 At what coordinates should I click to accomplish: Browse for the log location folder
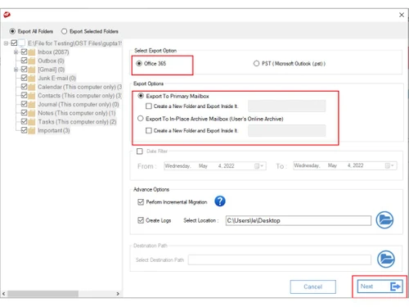384,220
